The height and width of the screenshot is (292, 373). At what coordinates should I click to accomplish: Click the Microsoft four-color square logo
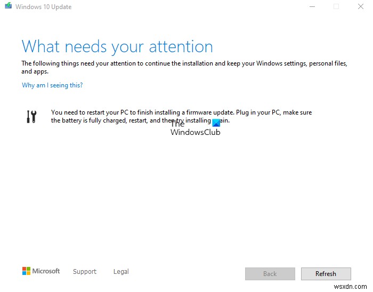26,271
